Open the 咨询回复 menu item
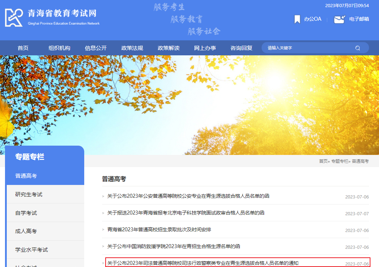The width and height of the screenshot is (379, 267). (241, 48)
